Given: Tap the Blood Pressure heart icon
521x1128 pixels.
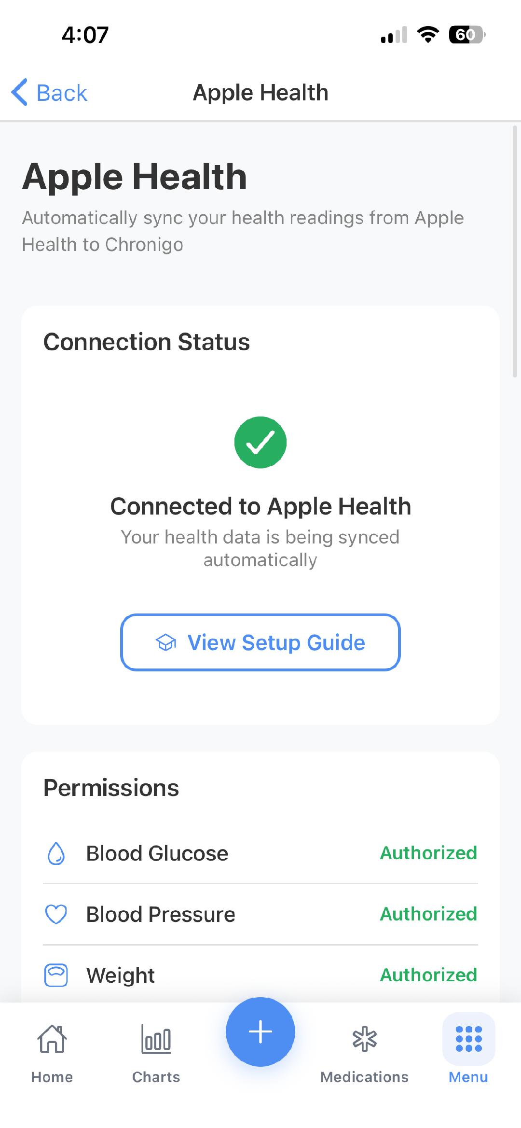Looking at the screenshot, I should pos(56,914).
